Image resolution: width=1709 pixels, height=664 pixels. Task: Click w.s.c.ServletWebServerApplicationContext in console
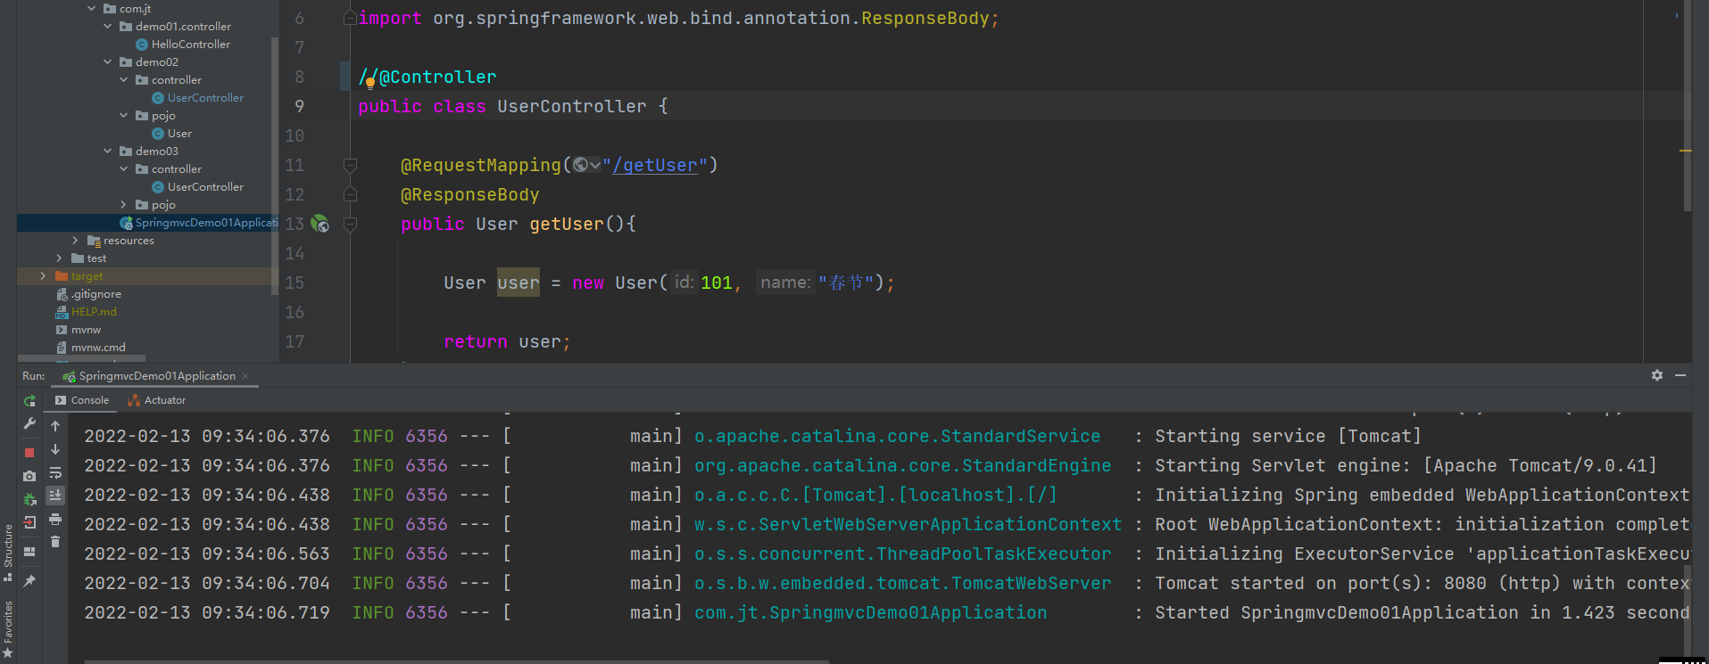[908, 524]
